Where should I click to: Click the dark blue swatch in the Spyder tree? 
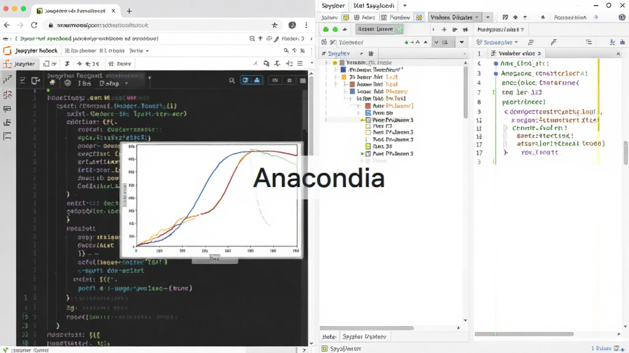click(343, 70)
